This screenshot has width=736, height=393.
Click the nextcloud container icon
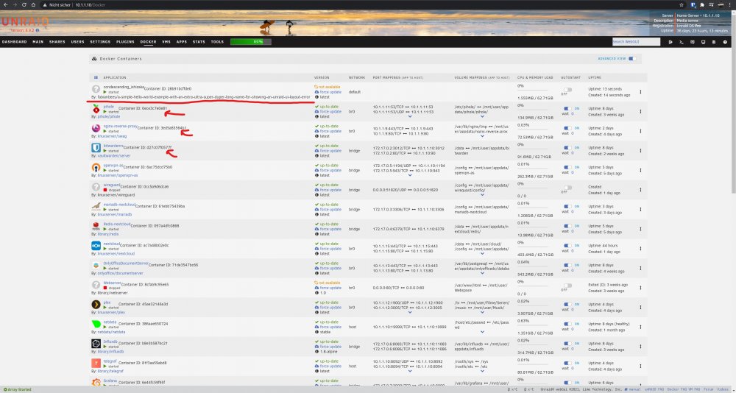[96, 246]
